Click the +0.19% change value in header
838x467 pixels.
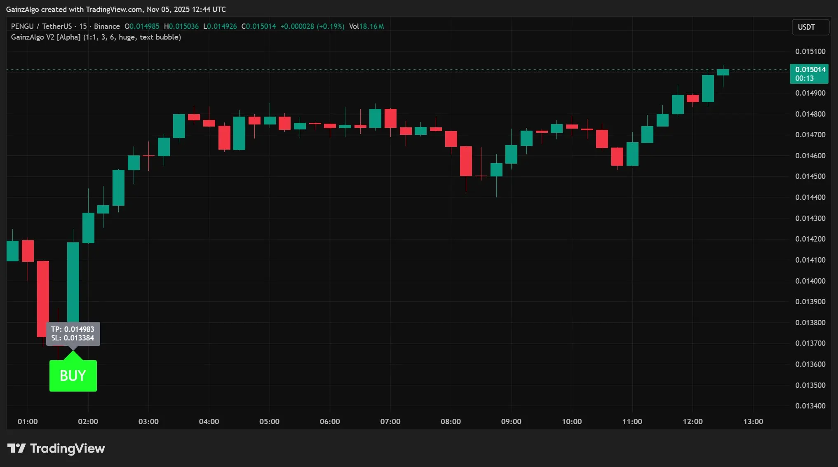(x=331, y=26)
